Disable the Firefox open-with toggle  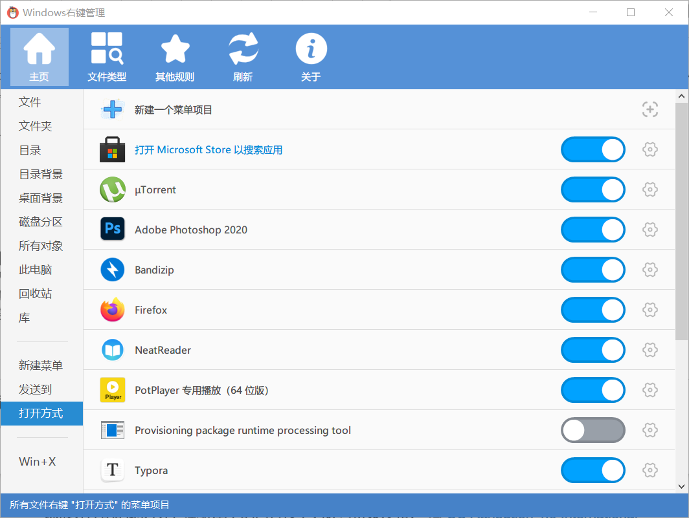pos(593,310)
